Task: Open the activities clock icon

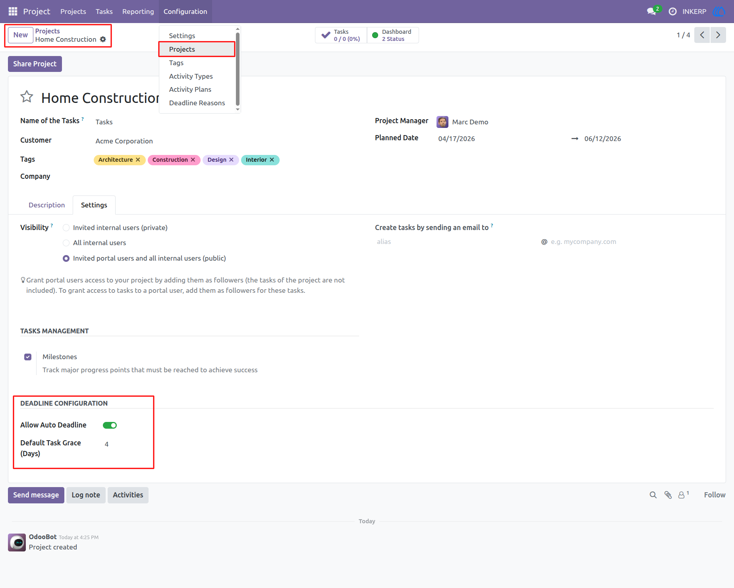Action: [x=672, y=12]
